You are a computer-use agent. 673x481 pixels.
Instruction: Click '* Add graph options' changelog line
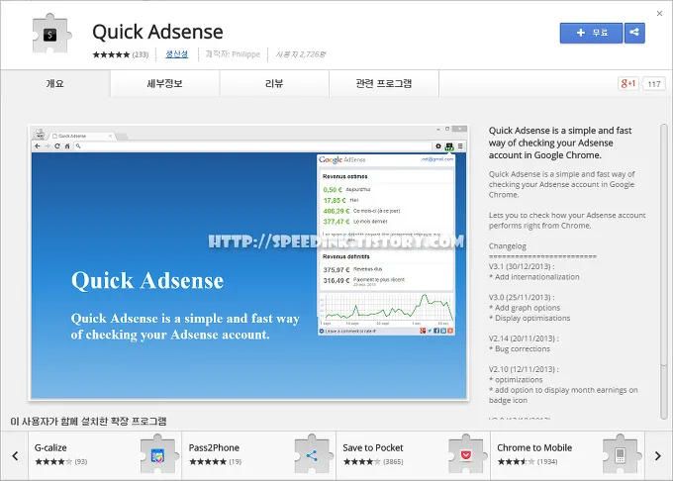click(x=525, y=308)
